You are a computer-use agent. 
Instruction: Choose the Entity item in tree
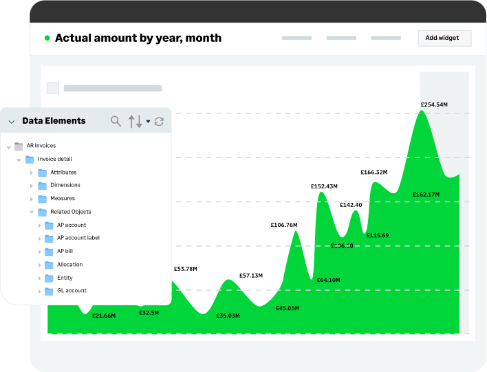point(65,278)
